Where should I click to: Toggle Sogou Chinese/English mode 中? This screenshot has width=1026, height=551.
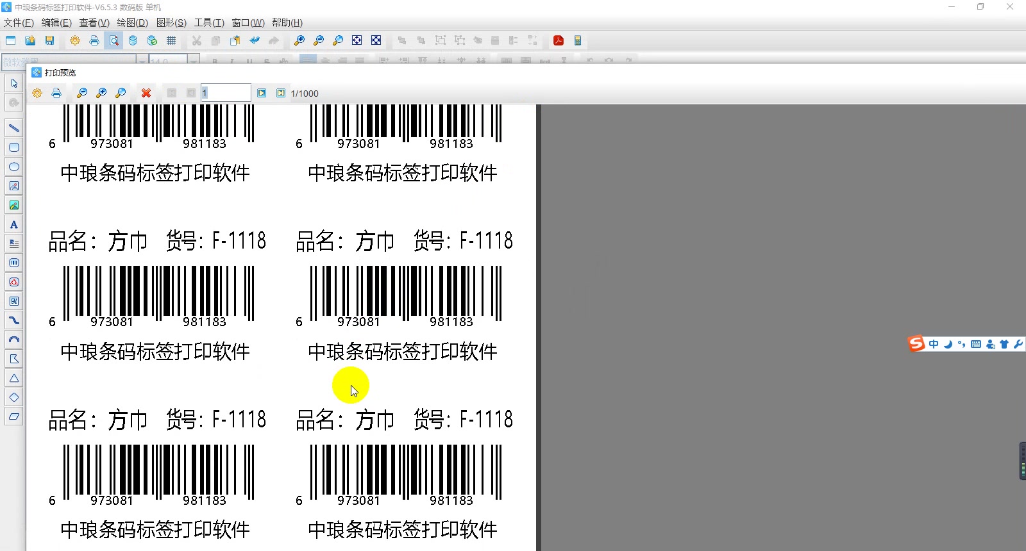pyautogui.click(x=934, y=344)
